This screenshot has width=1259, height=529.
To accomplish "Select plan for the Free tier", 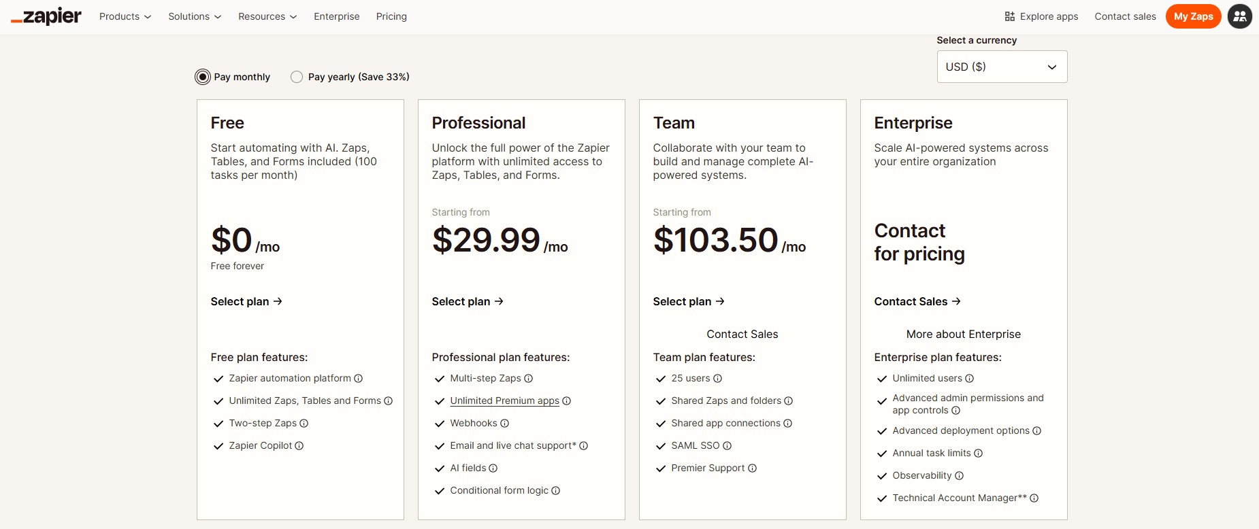I will pos(246,301).
